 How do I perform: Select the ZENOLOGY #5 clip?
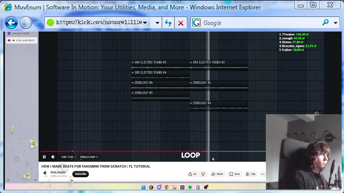[x=160, y=95]
